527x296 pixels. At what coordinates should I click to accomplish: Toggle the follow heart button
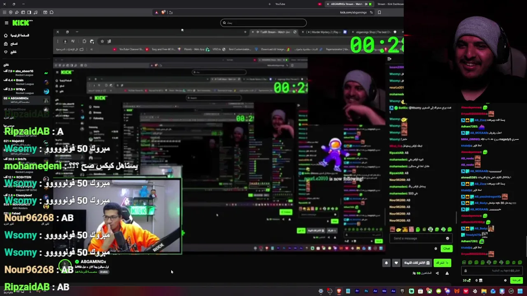point(396,263)
